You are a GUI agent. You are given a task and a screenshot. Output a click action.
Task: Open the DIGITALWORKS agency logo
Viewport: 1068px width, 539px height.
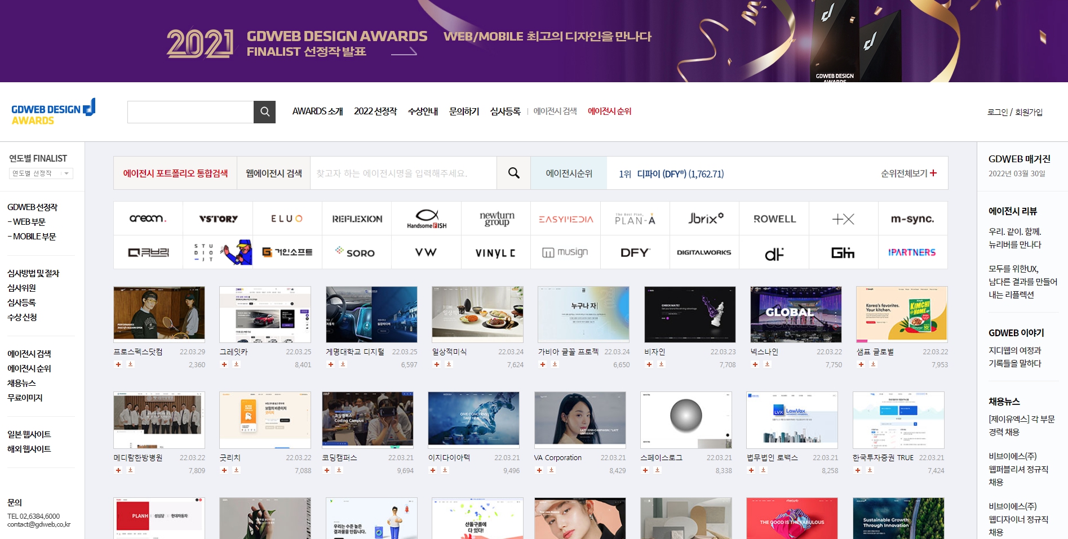coord(705,252)
